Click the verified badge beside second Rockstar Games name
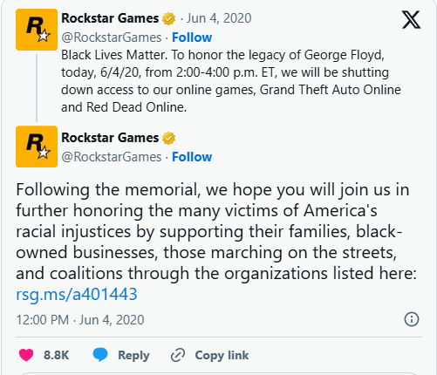This screenshot has width=437, height=375. [168, 138]
